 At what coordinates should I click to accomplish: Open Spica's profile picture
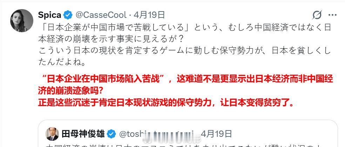click(x=22, y=21)
